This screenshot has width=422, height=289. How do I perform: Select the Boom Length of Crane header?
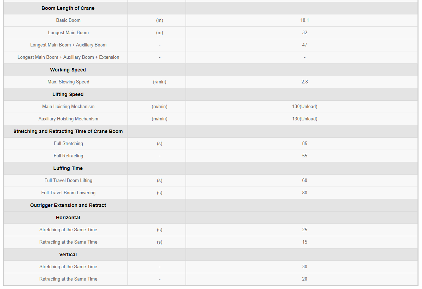[x=68, y=8]
